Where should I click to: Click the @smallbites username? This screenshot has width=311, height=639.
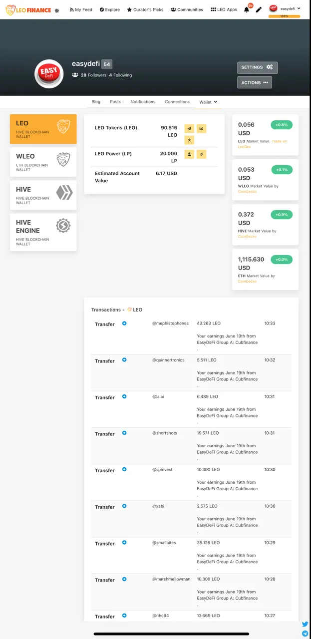tap(164, 543)
